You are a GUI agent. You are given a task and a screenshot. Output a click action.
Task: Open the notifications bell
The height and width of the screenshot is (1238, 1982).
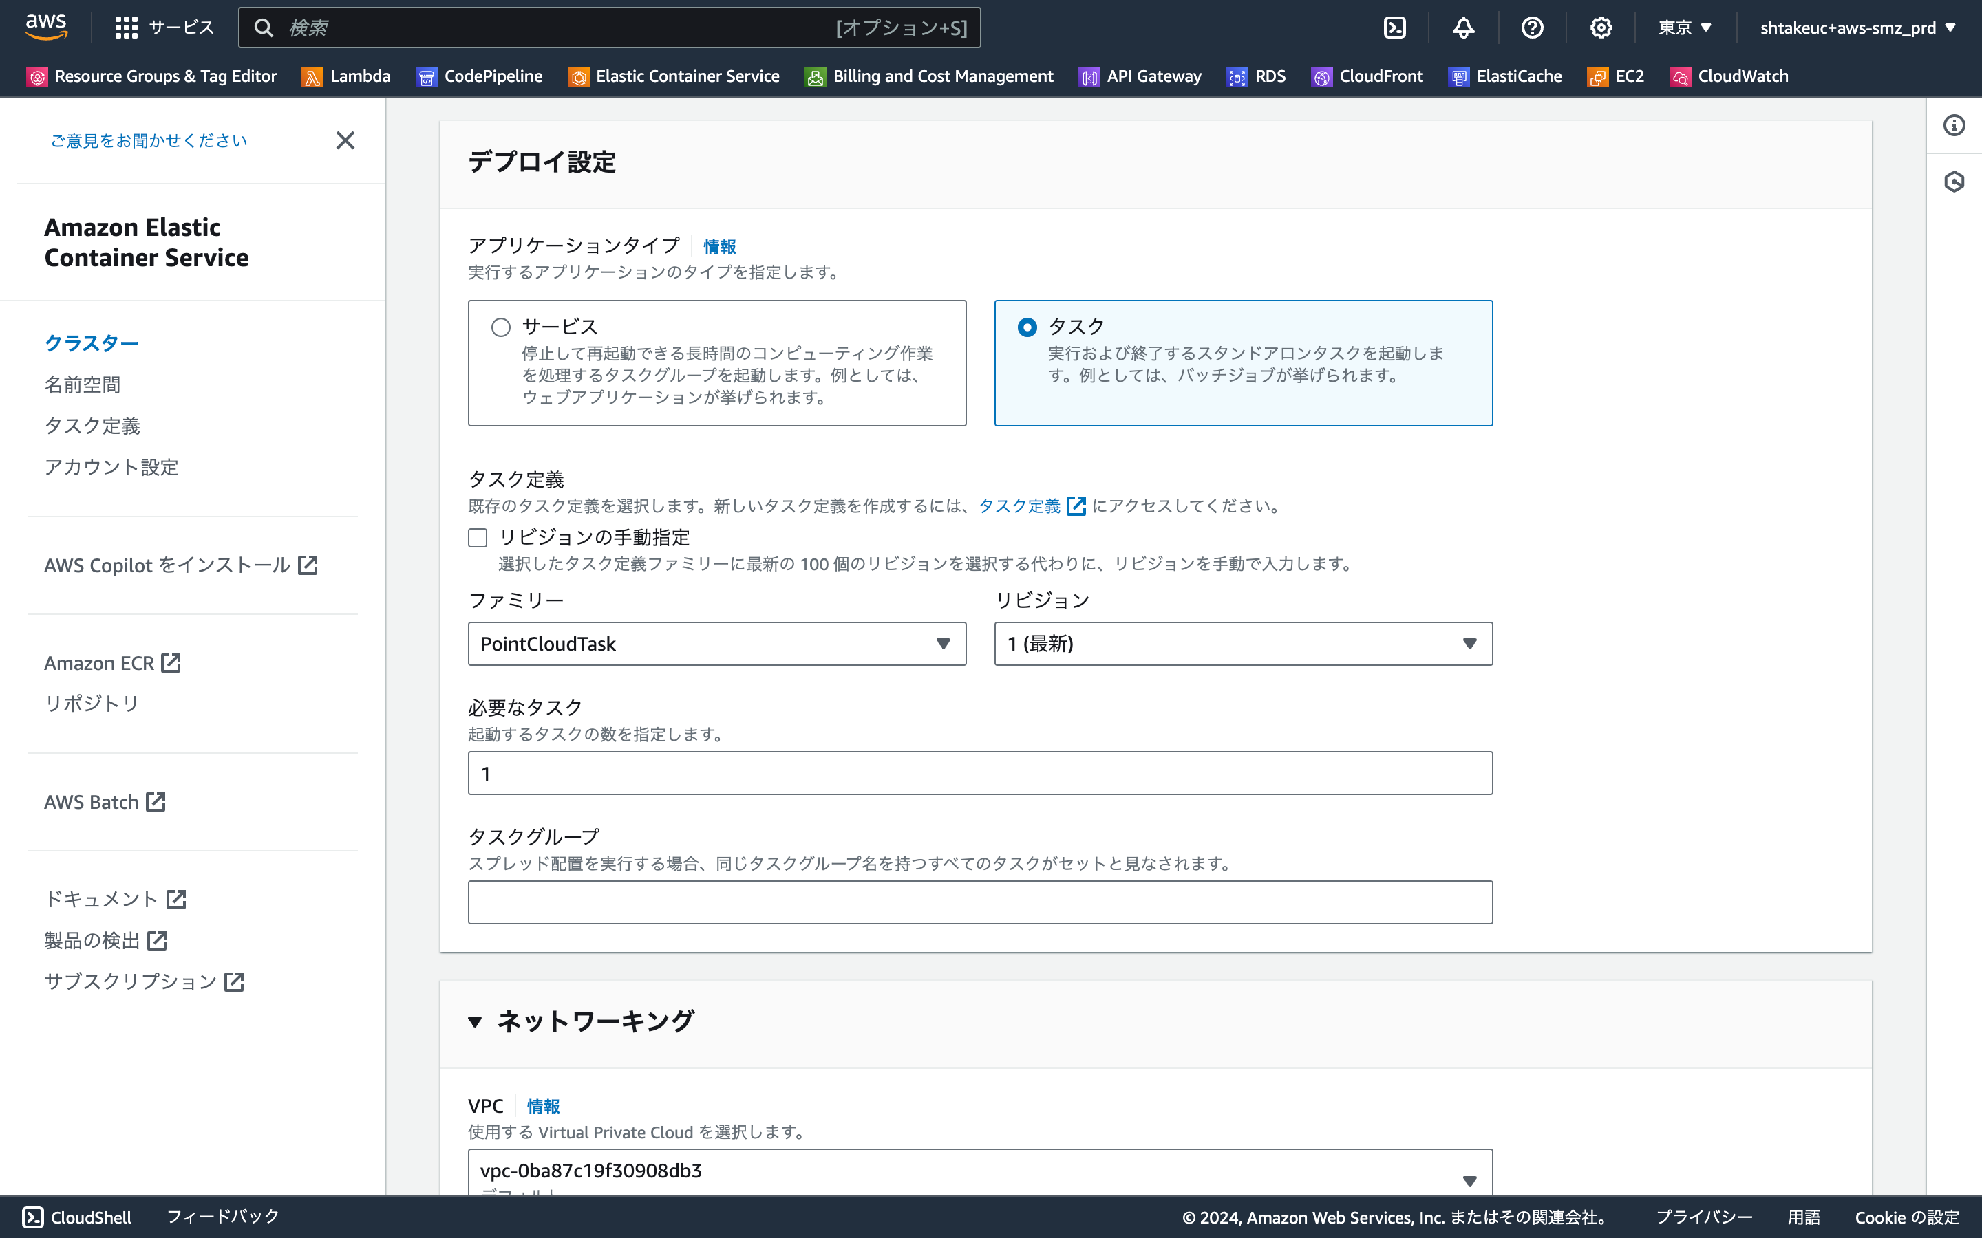pyautogui.click(x=1464, y=28)
